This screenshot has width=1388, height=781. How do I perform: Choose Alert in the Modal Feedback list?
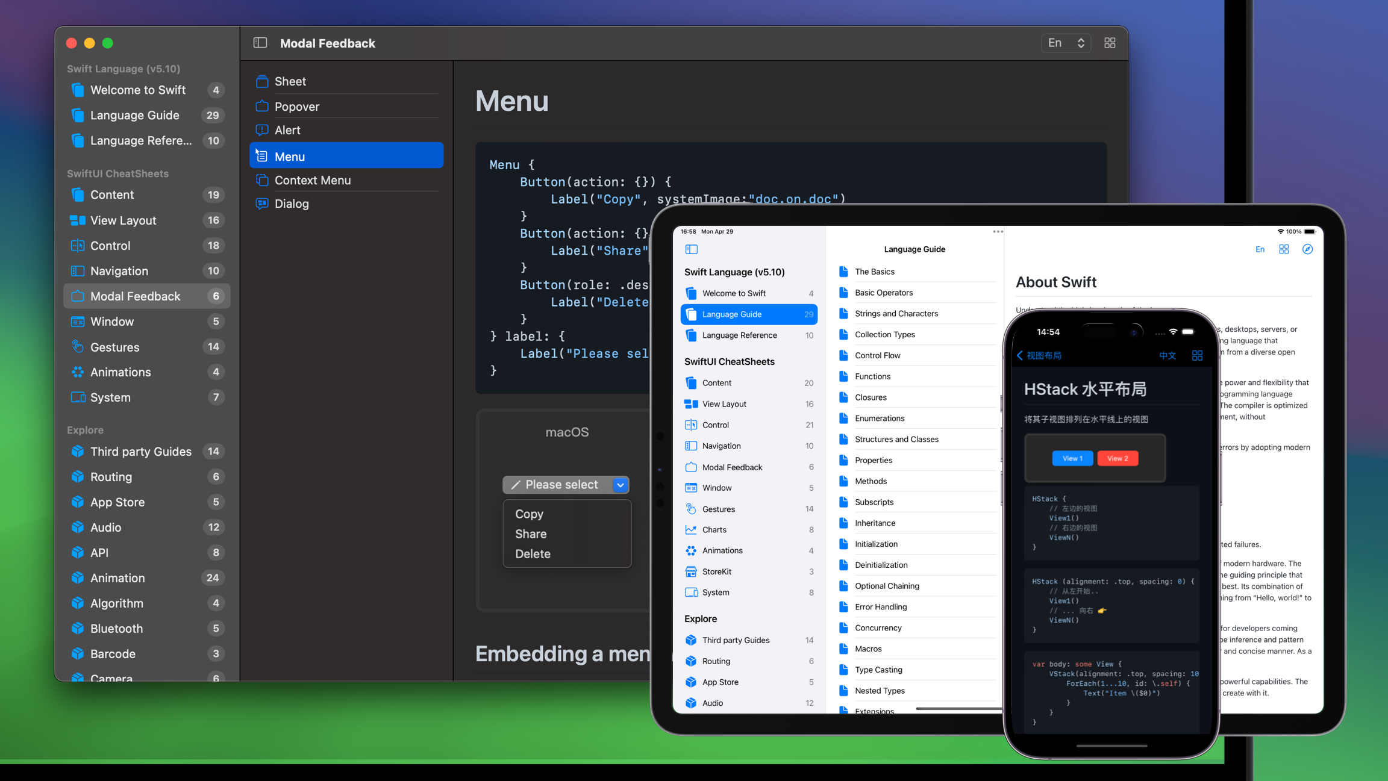346,130
